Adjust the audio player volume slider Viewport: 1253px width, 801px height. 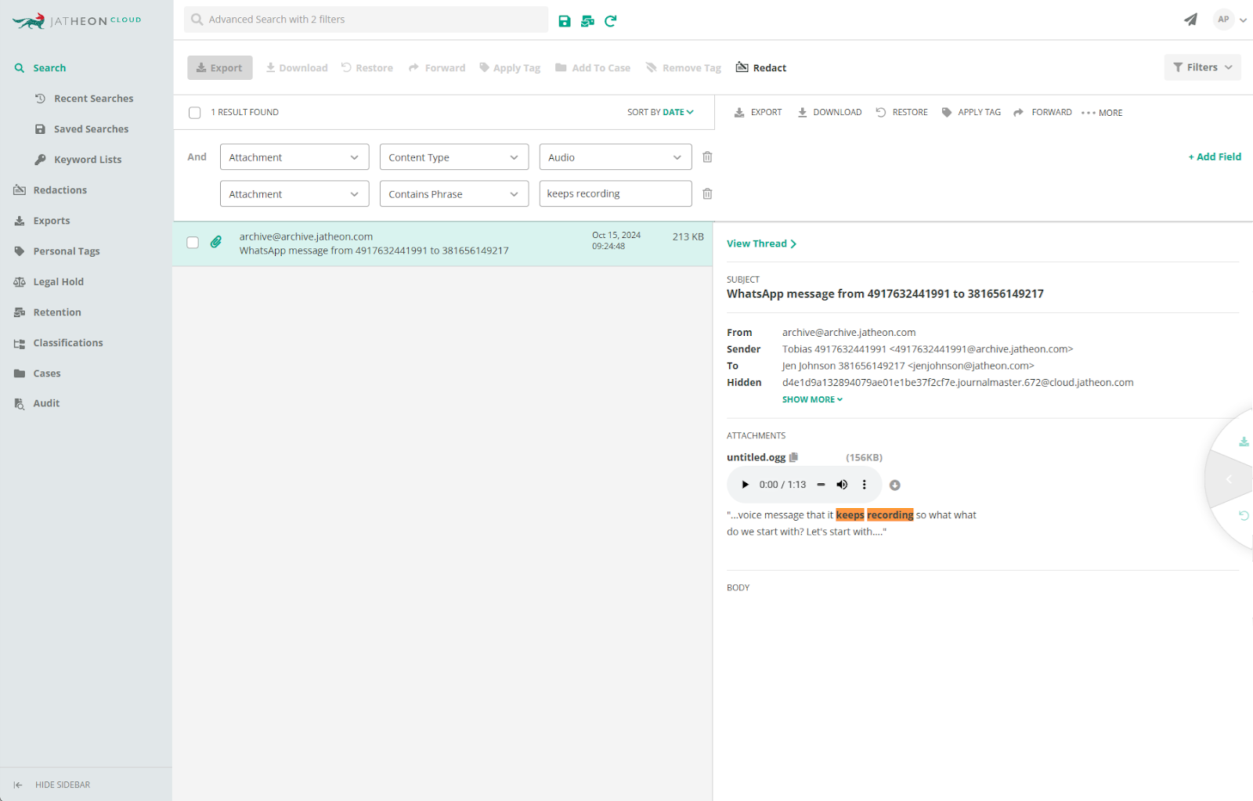(x=821, y=485)
